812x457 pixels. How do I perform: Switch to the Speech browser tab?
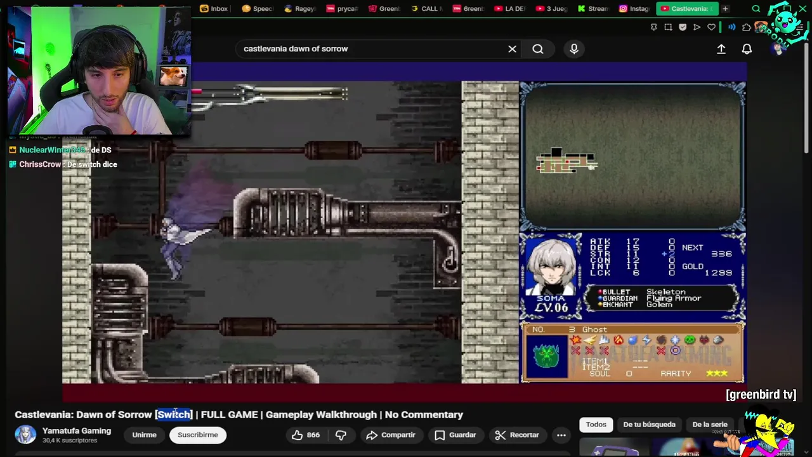click(x=258, y=9)
